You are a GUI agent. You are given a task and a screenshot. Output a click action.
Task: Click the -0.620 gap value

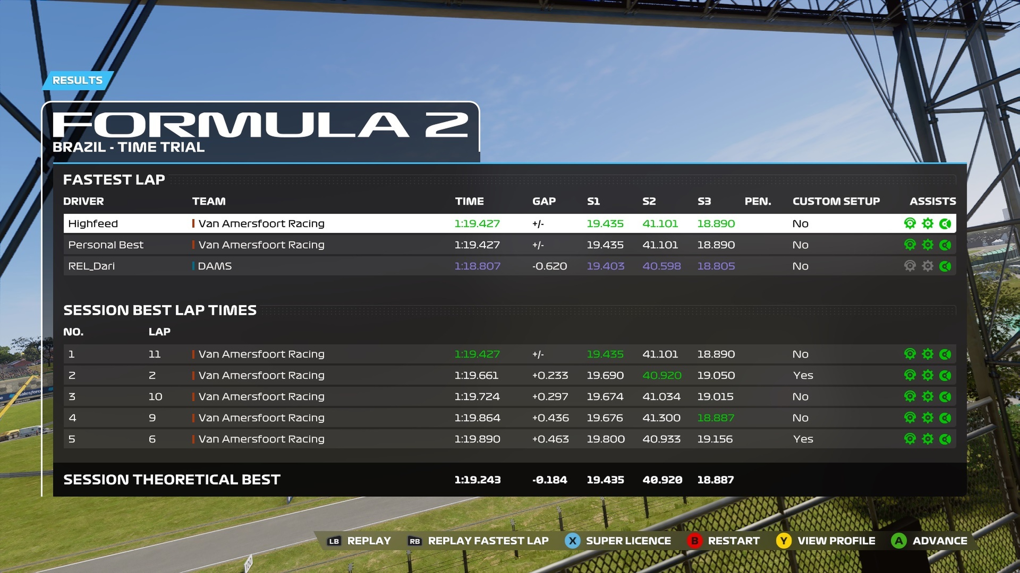tap(550, 266)
